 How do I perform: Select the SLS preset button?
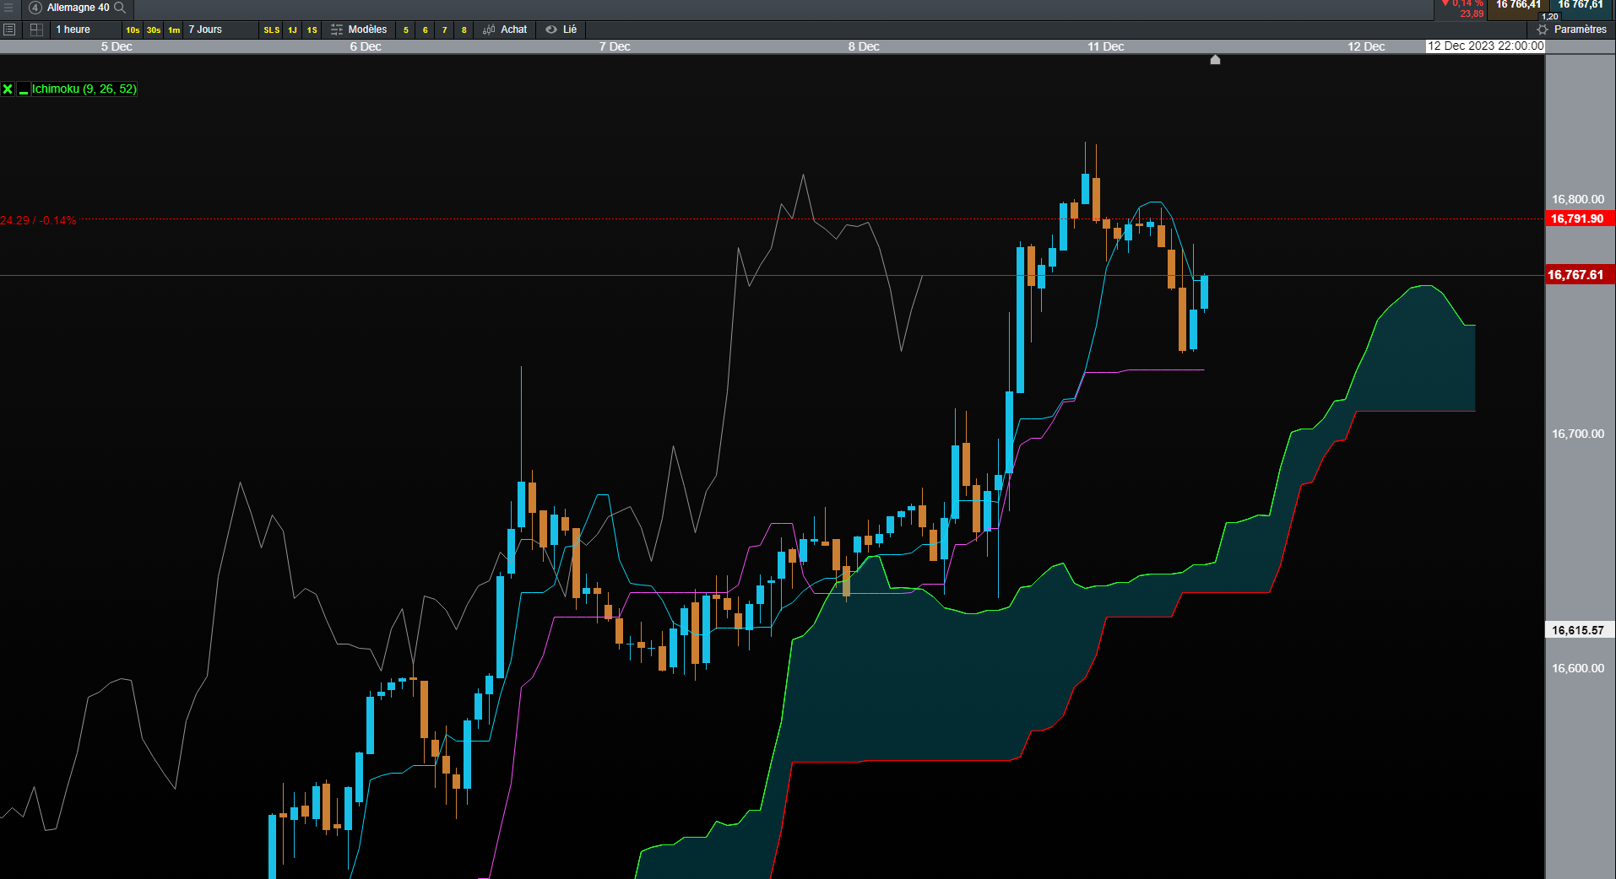pyautogui.click(x=272, y=30)
